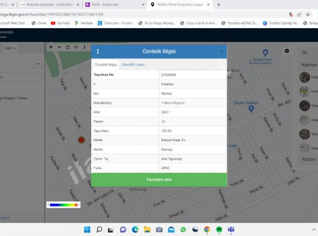Click the color gradient legend bar
This screenshot has height=236, width=318.
(64, 205)
